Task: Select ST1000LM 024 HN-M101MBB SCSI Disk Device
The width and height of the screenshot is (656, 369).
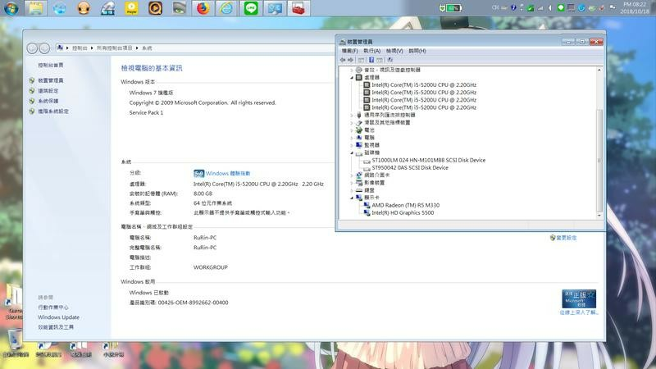Action: pos(428,160)
